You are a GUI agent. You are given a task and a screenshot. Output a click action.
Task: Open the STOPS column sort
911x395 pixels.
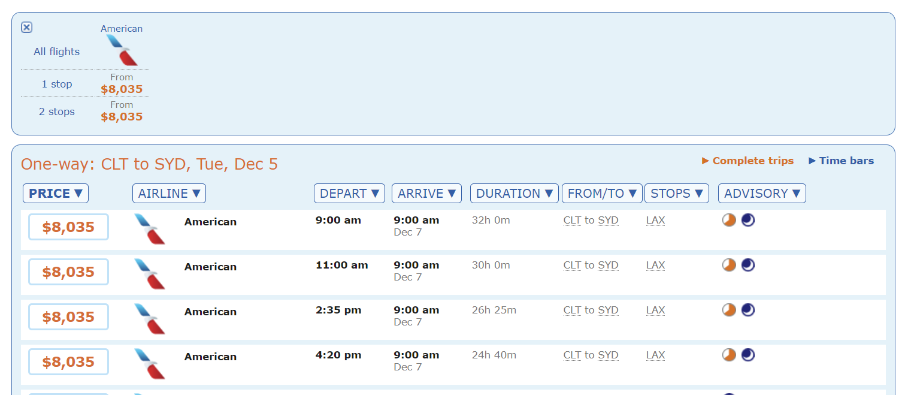(676, 194)
